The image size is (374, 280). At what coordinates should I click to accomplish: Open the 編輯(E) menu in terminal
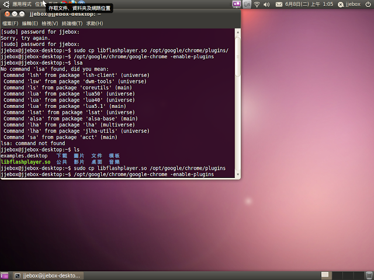30,23
